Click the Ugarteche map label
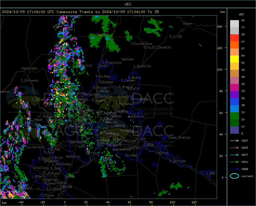This screenshot has height=206, width=256. (x=77, y=142)
